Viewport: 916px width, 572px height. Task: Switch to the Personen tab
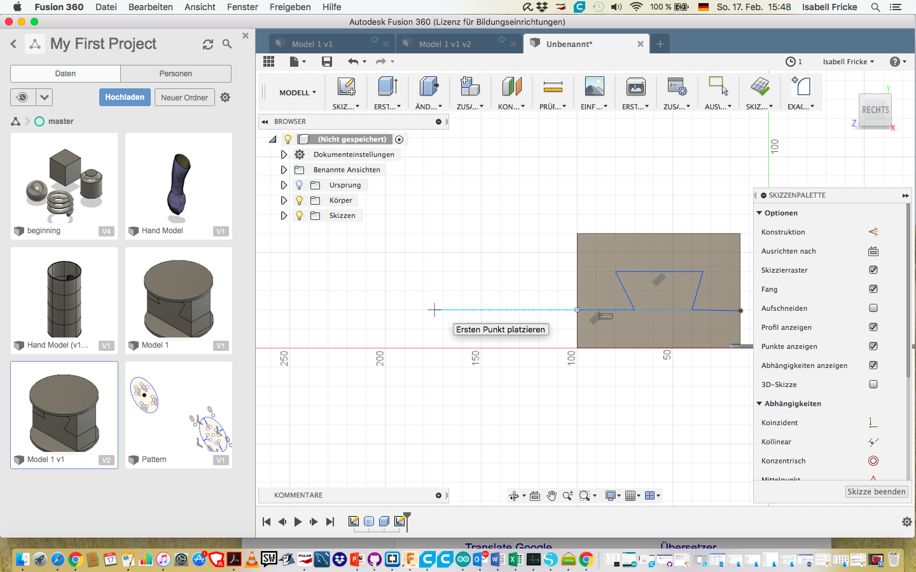(176, 74)
